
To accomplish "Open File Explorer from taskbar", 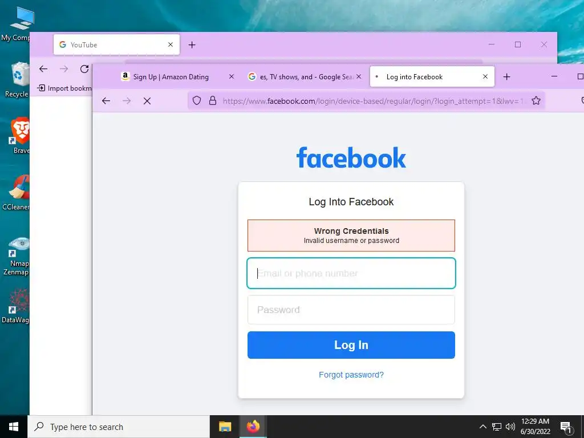I will pyautogui.click(x=225, y=427).
